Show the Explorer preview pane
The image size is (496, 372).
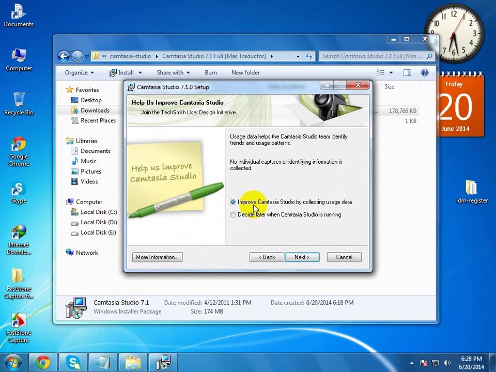pos(407,73)
